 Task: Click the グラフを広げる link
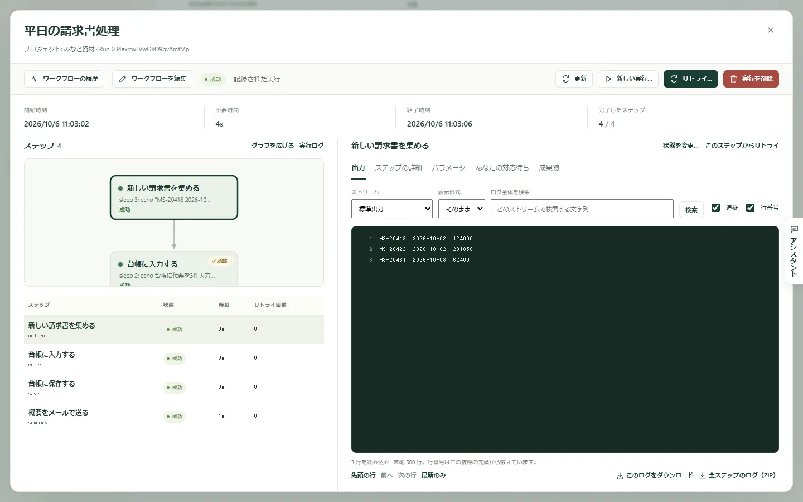[x=272, y=146]
